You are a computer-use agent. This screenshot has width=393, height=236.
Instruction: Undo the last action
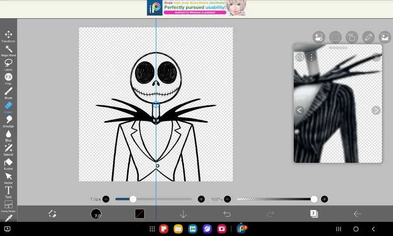[x=227, y=214]
